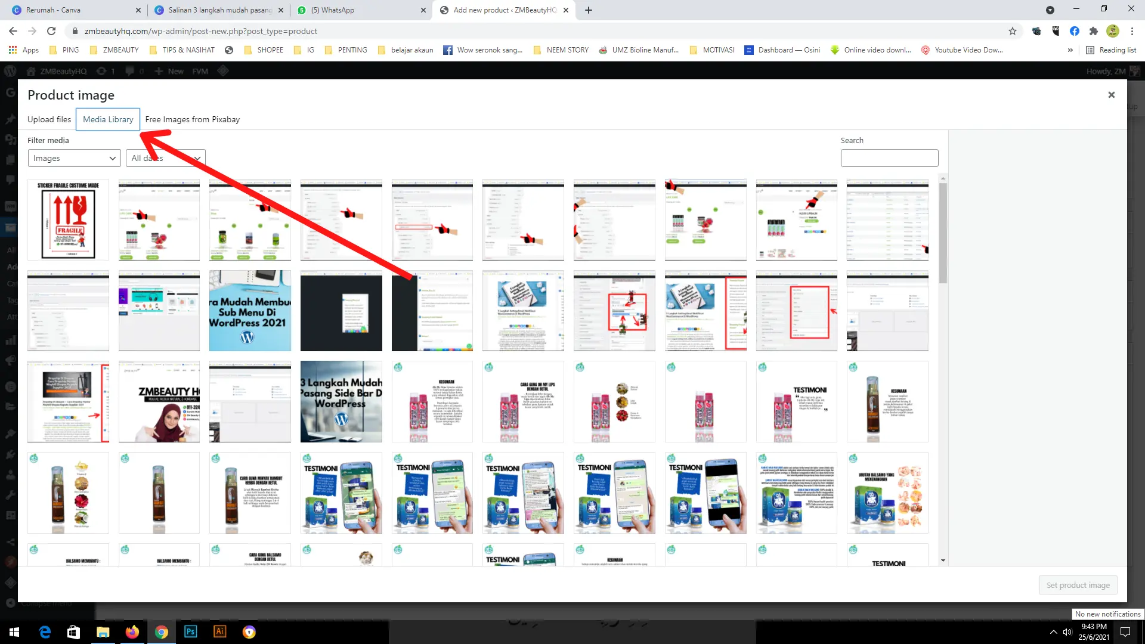Reload the current page

(x=51, y=31)
